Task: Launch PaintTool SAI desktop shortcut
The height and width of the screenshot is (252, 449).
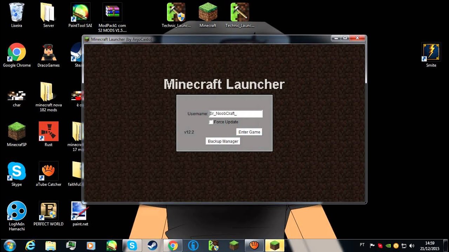Action: coord(80,15)
